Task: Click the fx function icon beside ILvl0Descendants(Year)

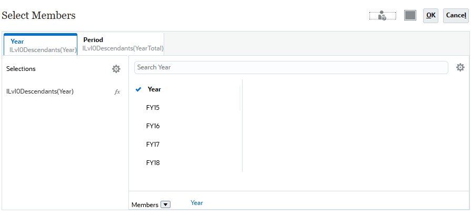Action: coord(117,91)
